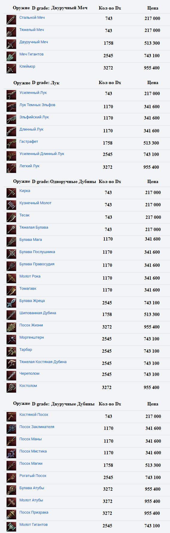
Task: Click the Клеймор sword icon
Action: [x=11, y=69]
